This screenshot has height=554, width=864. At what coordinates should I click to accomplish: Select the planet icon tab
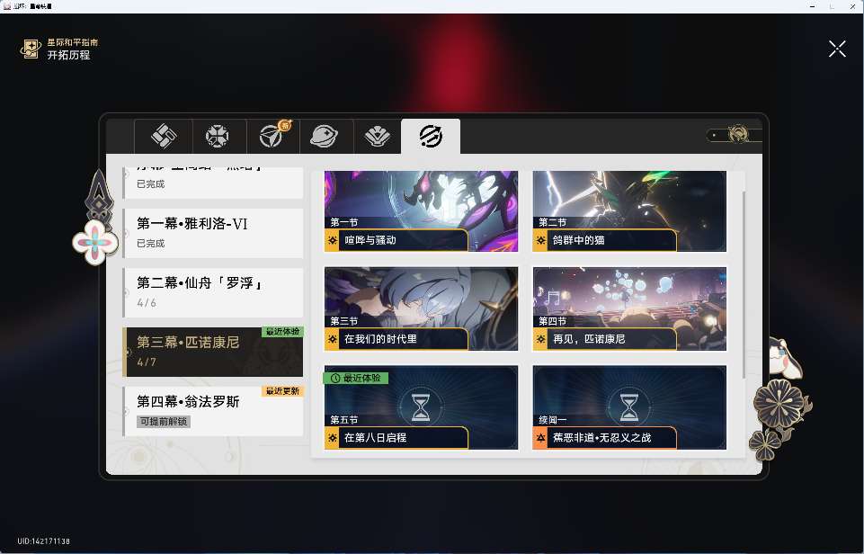324,136
